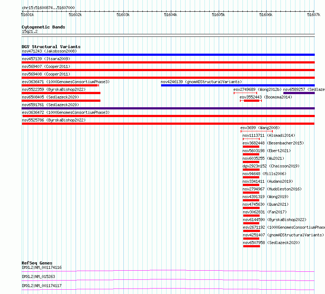Select the esv3682448 (Besenbacher2015) label
Image resolution: width=325 pixels, height=294 pixels.
click(x=273, y=143)
